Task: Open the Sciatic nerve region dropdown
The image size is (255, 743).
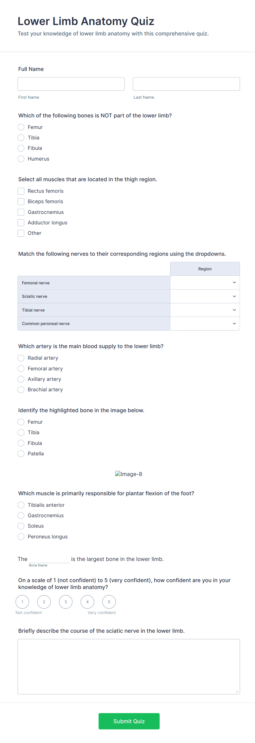Action: (x=205, y=296)
